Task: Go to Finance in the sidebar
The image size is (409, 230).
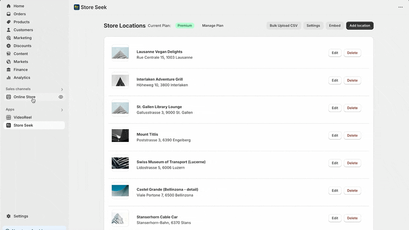Action: pos(20,70)
